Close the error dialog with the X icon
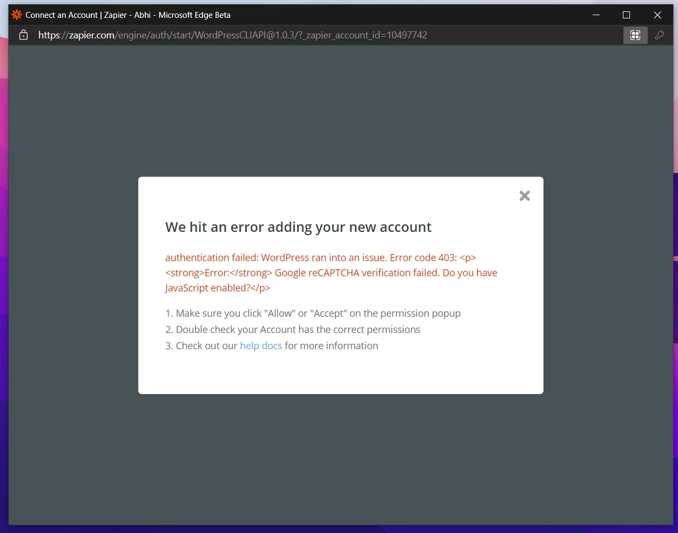Viewport: 678px width, 533px height. click(525, 196)
